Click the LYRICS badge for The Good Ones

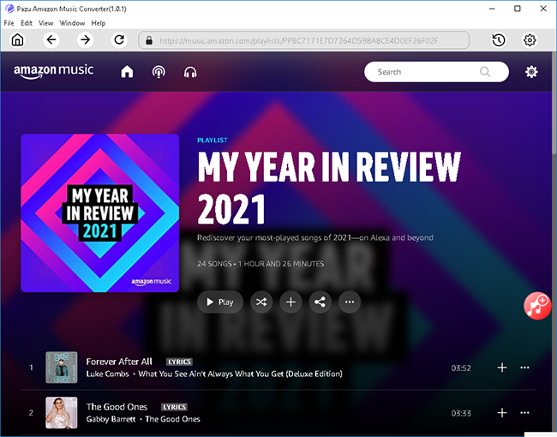point(174,407)
